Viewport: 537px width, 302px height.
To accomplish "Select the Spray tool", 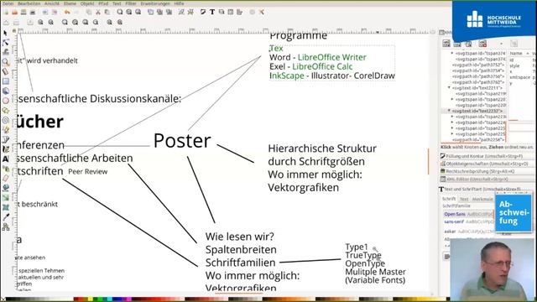I will point(6,169).
